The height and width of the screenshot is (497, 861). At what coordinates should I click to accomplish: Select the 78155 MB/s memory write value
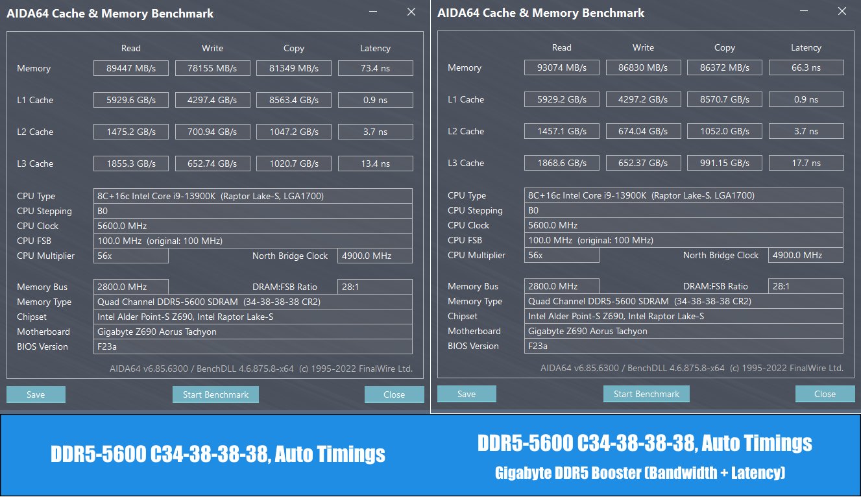coord(212,68)
